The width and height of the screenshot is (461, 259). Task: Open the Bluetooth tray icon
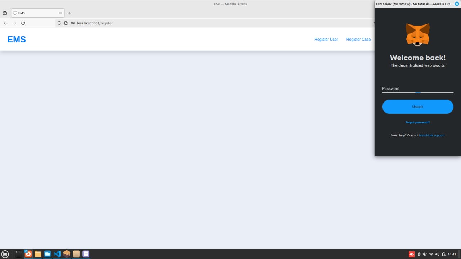419,254
